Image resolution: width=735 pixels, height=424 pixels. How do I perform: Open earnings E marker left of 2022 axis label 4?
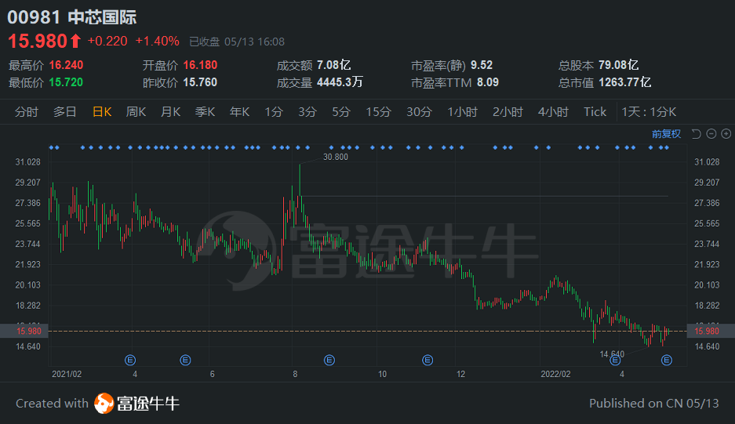pyautogui.click(x=615, y=360)
